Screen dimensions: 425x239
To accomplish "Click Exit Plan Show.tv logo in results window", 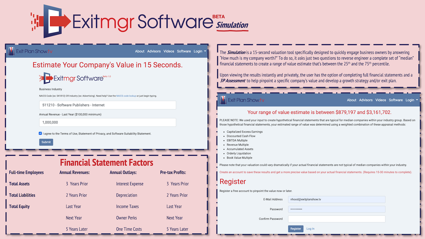I will click(242, 100).
